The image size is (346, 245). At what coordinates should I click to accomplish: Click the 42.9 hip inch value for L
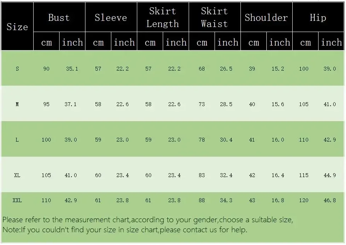(x=330, y=140)
